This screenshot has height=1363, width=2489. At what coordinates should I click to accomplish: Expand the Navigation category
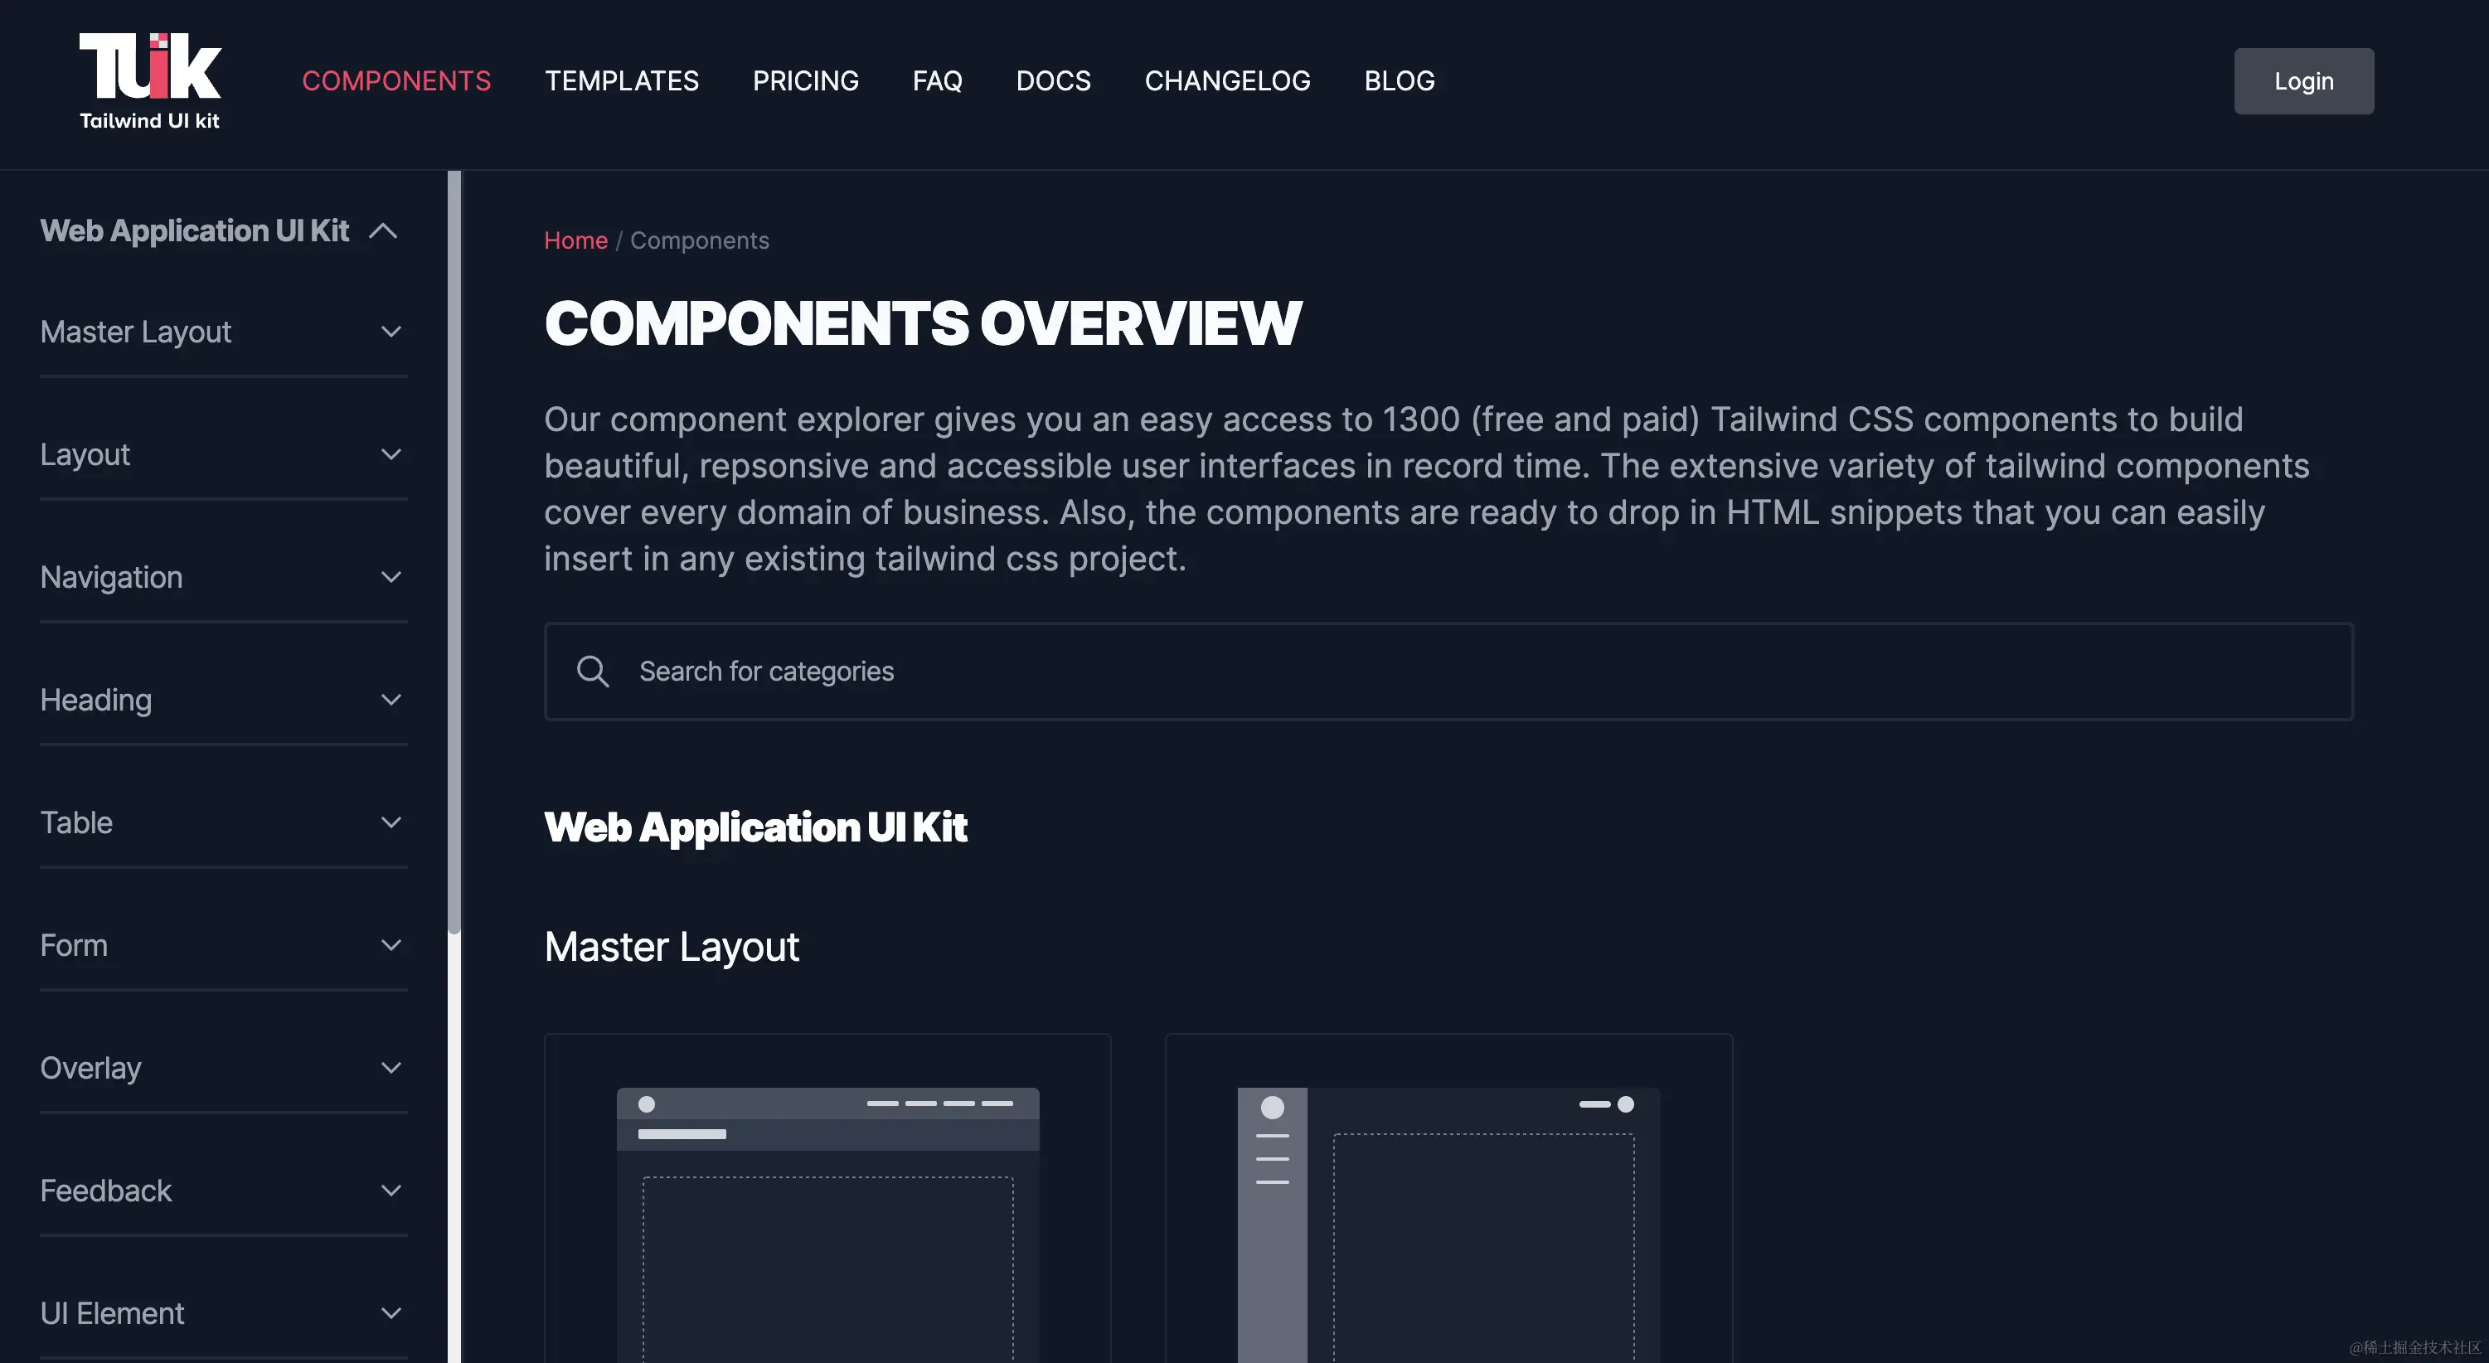pos(111,578)
